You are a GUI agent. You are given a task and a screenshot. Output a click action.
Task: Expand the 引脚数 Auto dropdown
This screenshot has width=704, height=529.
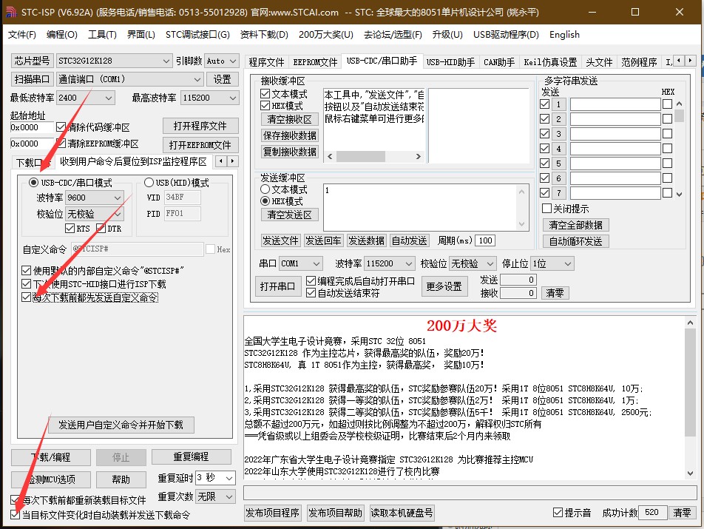point(232,61)
